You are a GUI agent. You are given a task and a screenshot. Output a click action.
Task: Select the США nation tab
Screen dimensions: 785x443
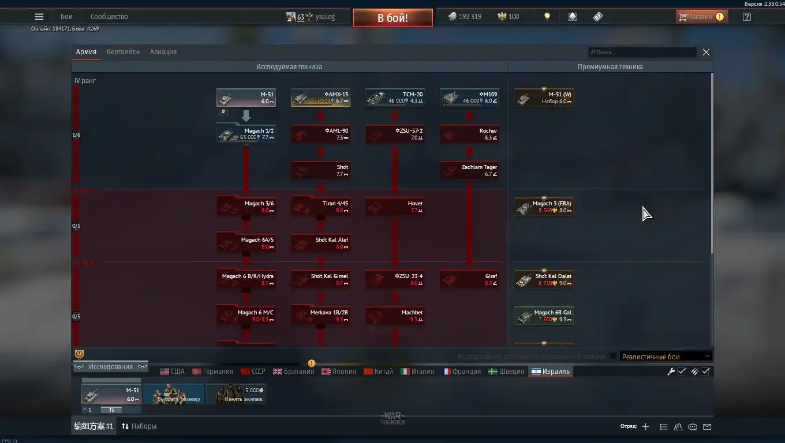(x=173, y=371)
